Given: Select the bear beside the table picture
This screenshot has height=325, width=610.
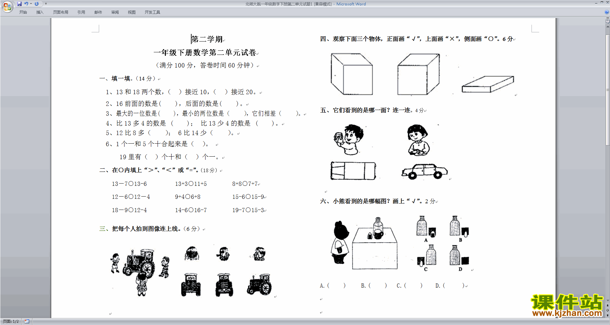Looking at the screenshot, I should click(364, 243).
